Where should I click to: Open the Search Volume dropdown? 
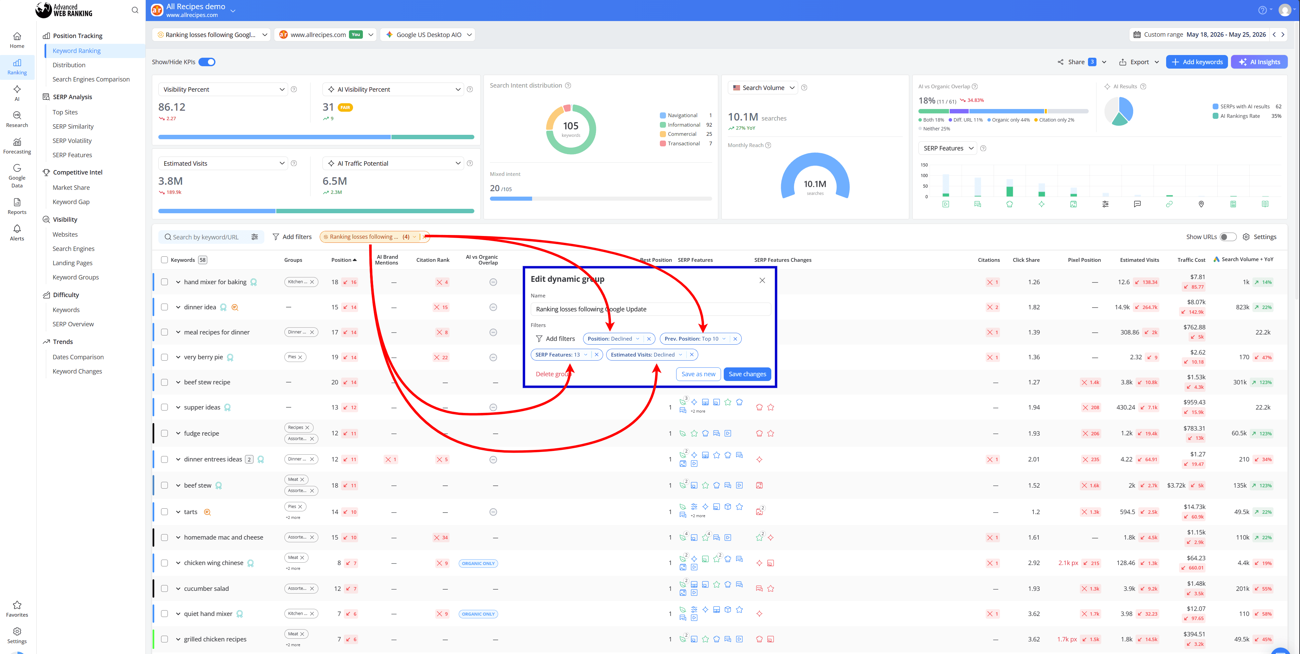click(x=763, y=88)
